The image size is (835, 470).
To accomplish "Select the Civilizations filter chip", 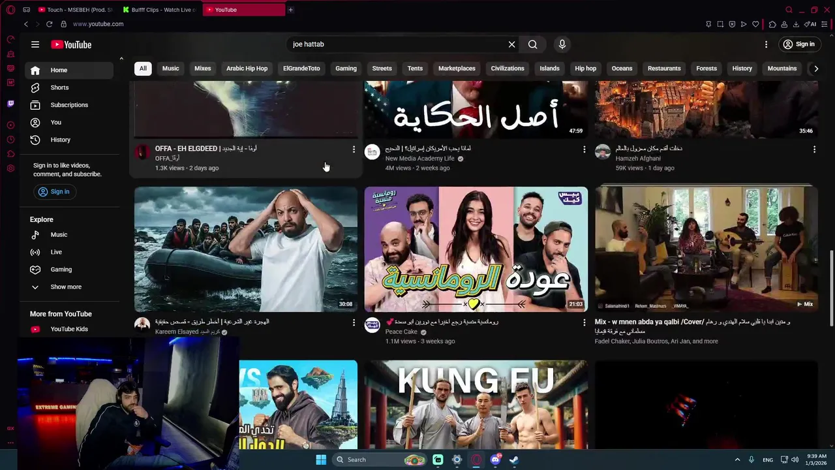I will [508, 69].
